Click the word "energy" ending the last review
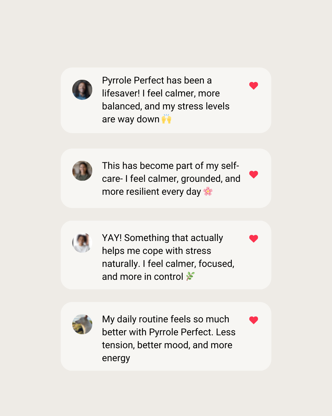The image size is (332, 416). 116,358
